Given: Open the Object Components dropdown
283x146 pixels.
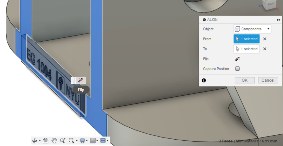Looking at the screenshot, I should click(x=252, y=29).
